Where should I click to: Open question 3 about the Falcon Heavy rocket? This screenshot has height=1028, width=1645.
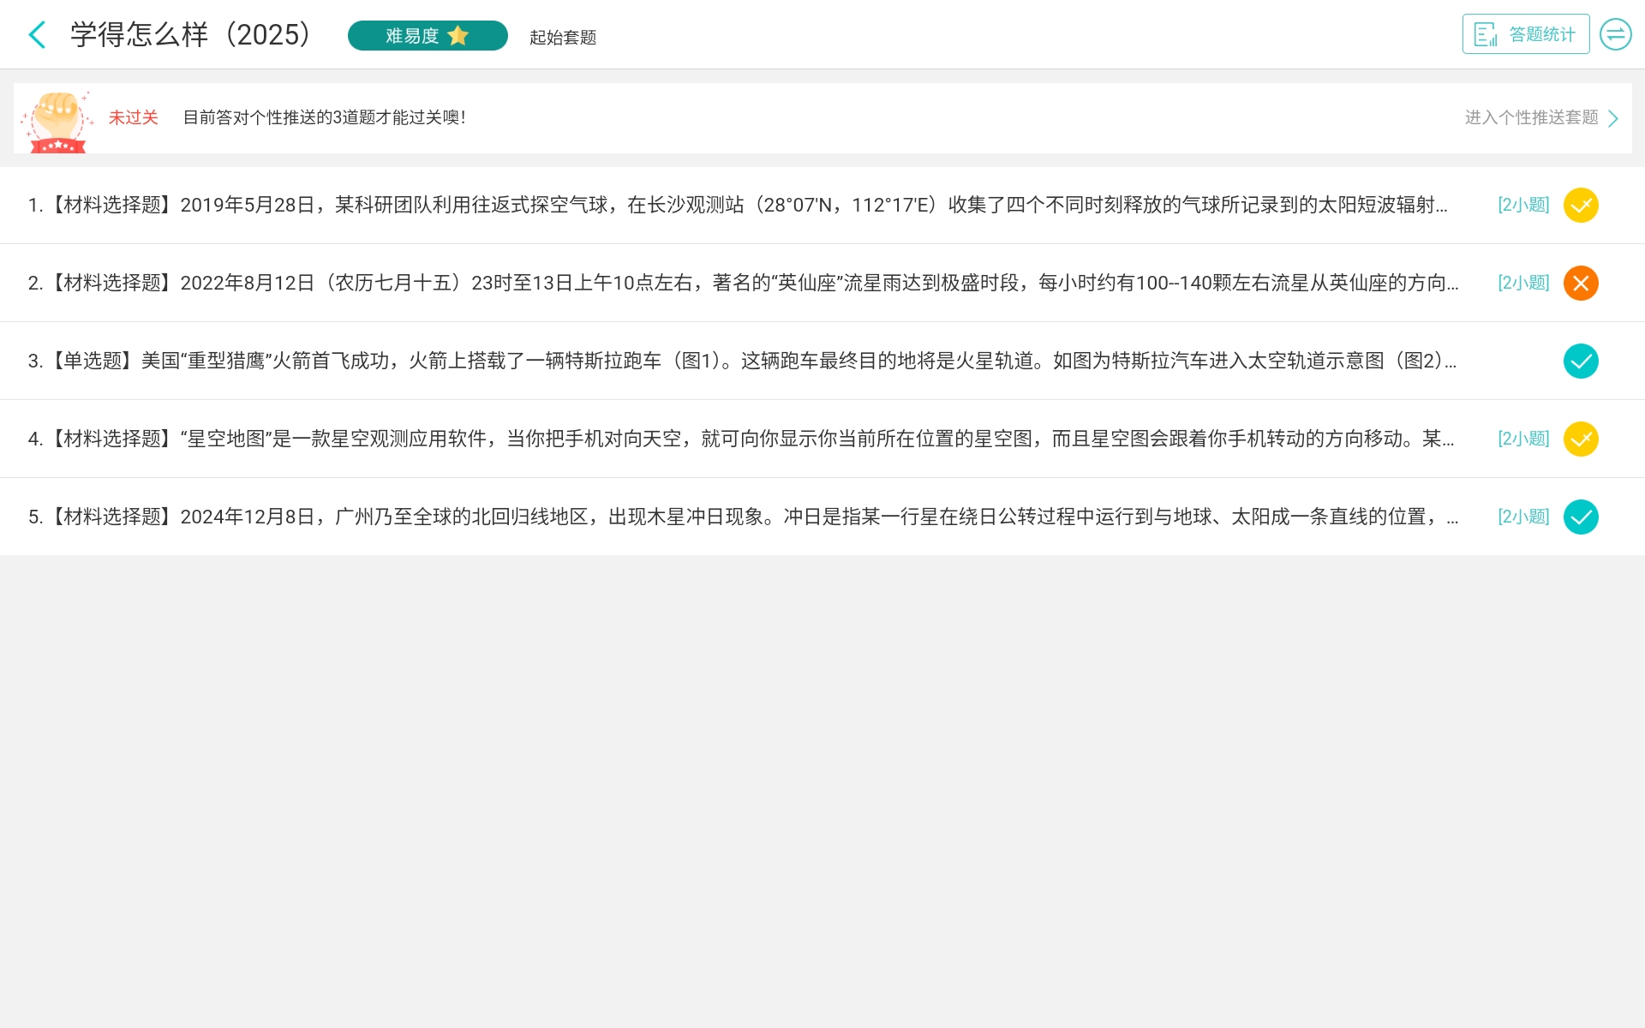click(x=741, y=362)
